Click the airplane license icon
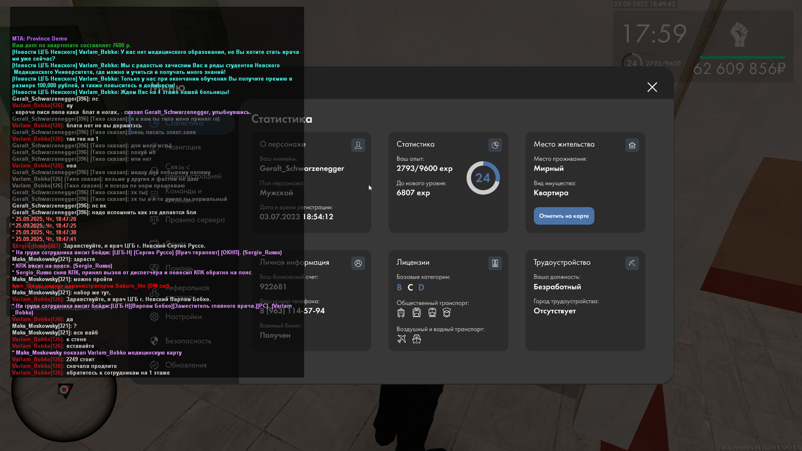This screenshot has width=802, height=451. click(402, 339)
